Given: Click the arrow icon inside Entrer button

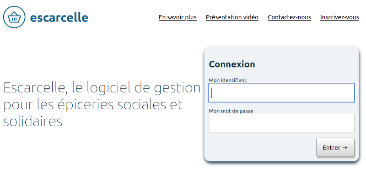Looking at the screenshot, I should pos(345,148).
